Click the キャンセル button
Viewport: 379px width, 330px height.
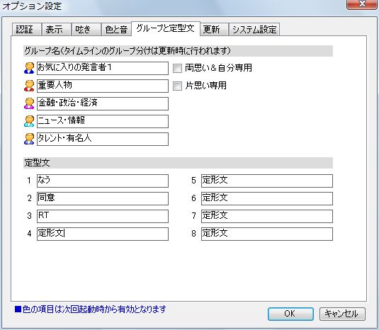[342, 314]
